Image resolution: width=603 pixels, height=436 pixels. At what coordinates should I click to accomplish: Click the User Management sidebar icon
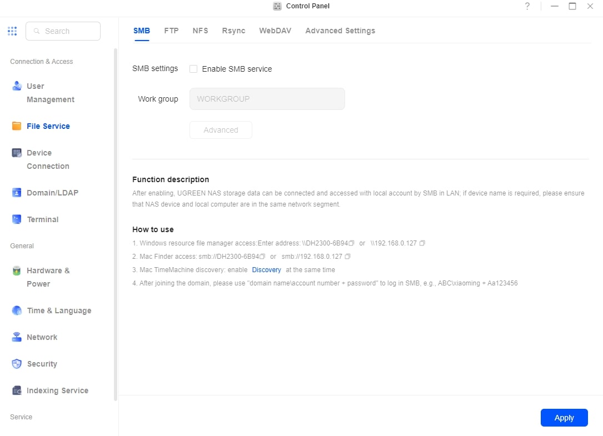(17, 86)
